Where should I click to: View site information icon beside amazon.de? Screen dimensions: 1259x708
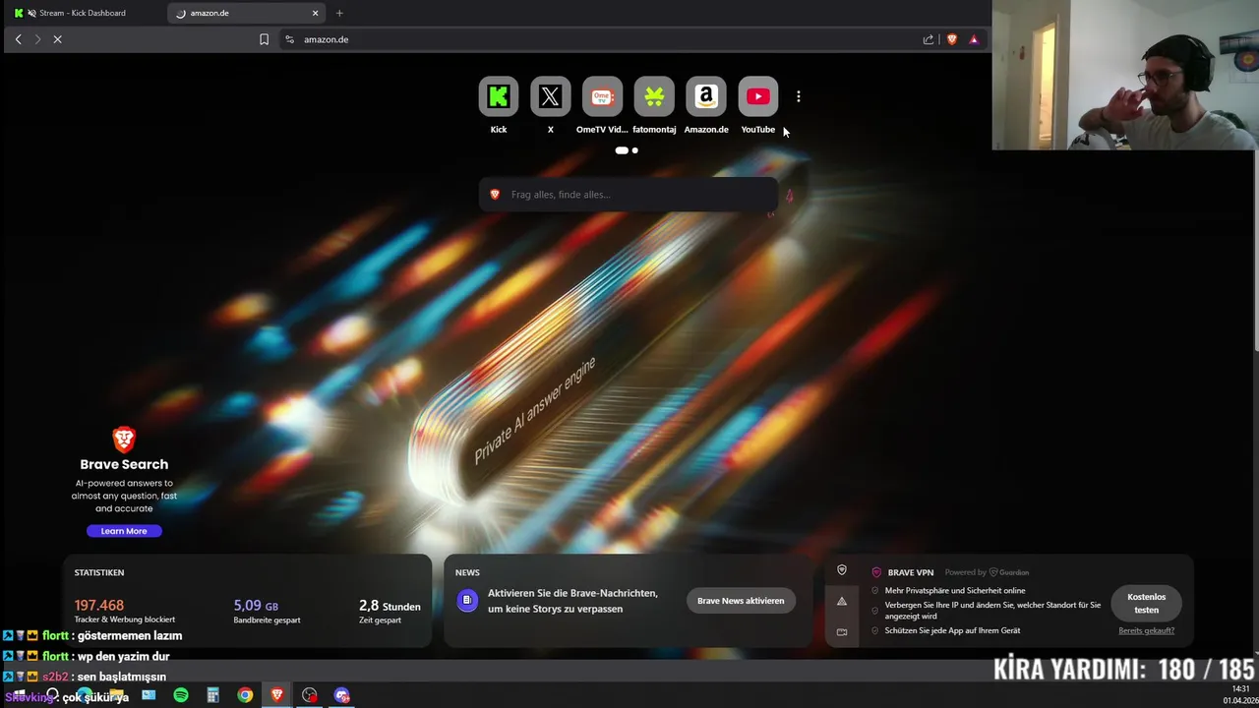coord(289,39)
